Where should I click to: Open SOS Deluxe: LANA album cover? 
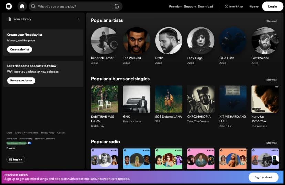pos(169,99)
